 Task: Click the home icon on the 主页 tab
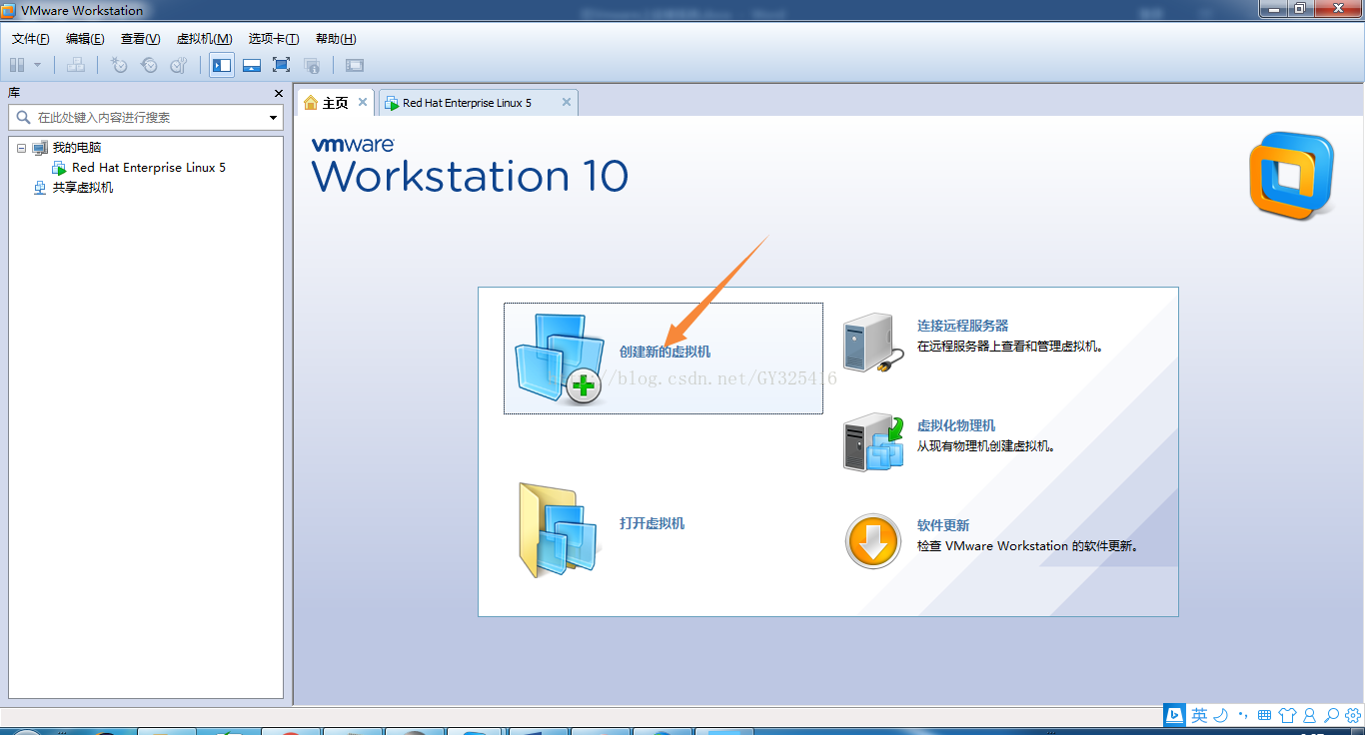311,103
